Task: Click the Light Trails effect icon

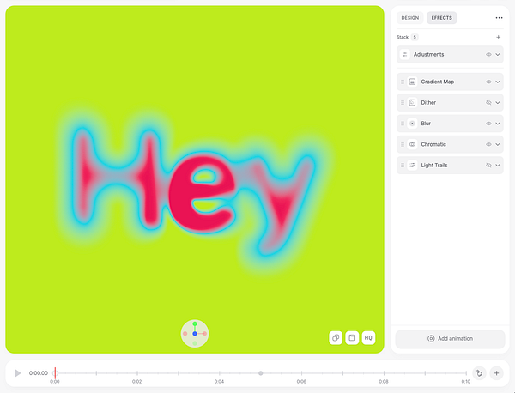Action: (412, 165)
